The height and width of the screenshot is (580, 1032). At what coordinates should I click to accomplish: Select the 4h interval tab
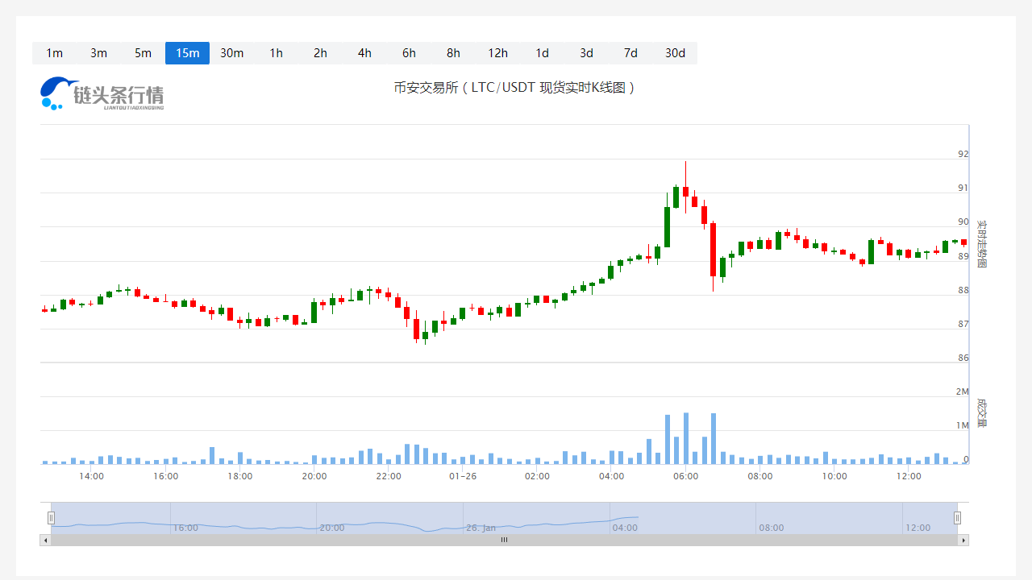(364, 53)
